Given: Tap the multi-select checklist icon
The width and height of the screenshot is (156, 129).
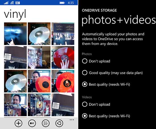Looking at the screenshot, I should (x=46, y=123).
